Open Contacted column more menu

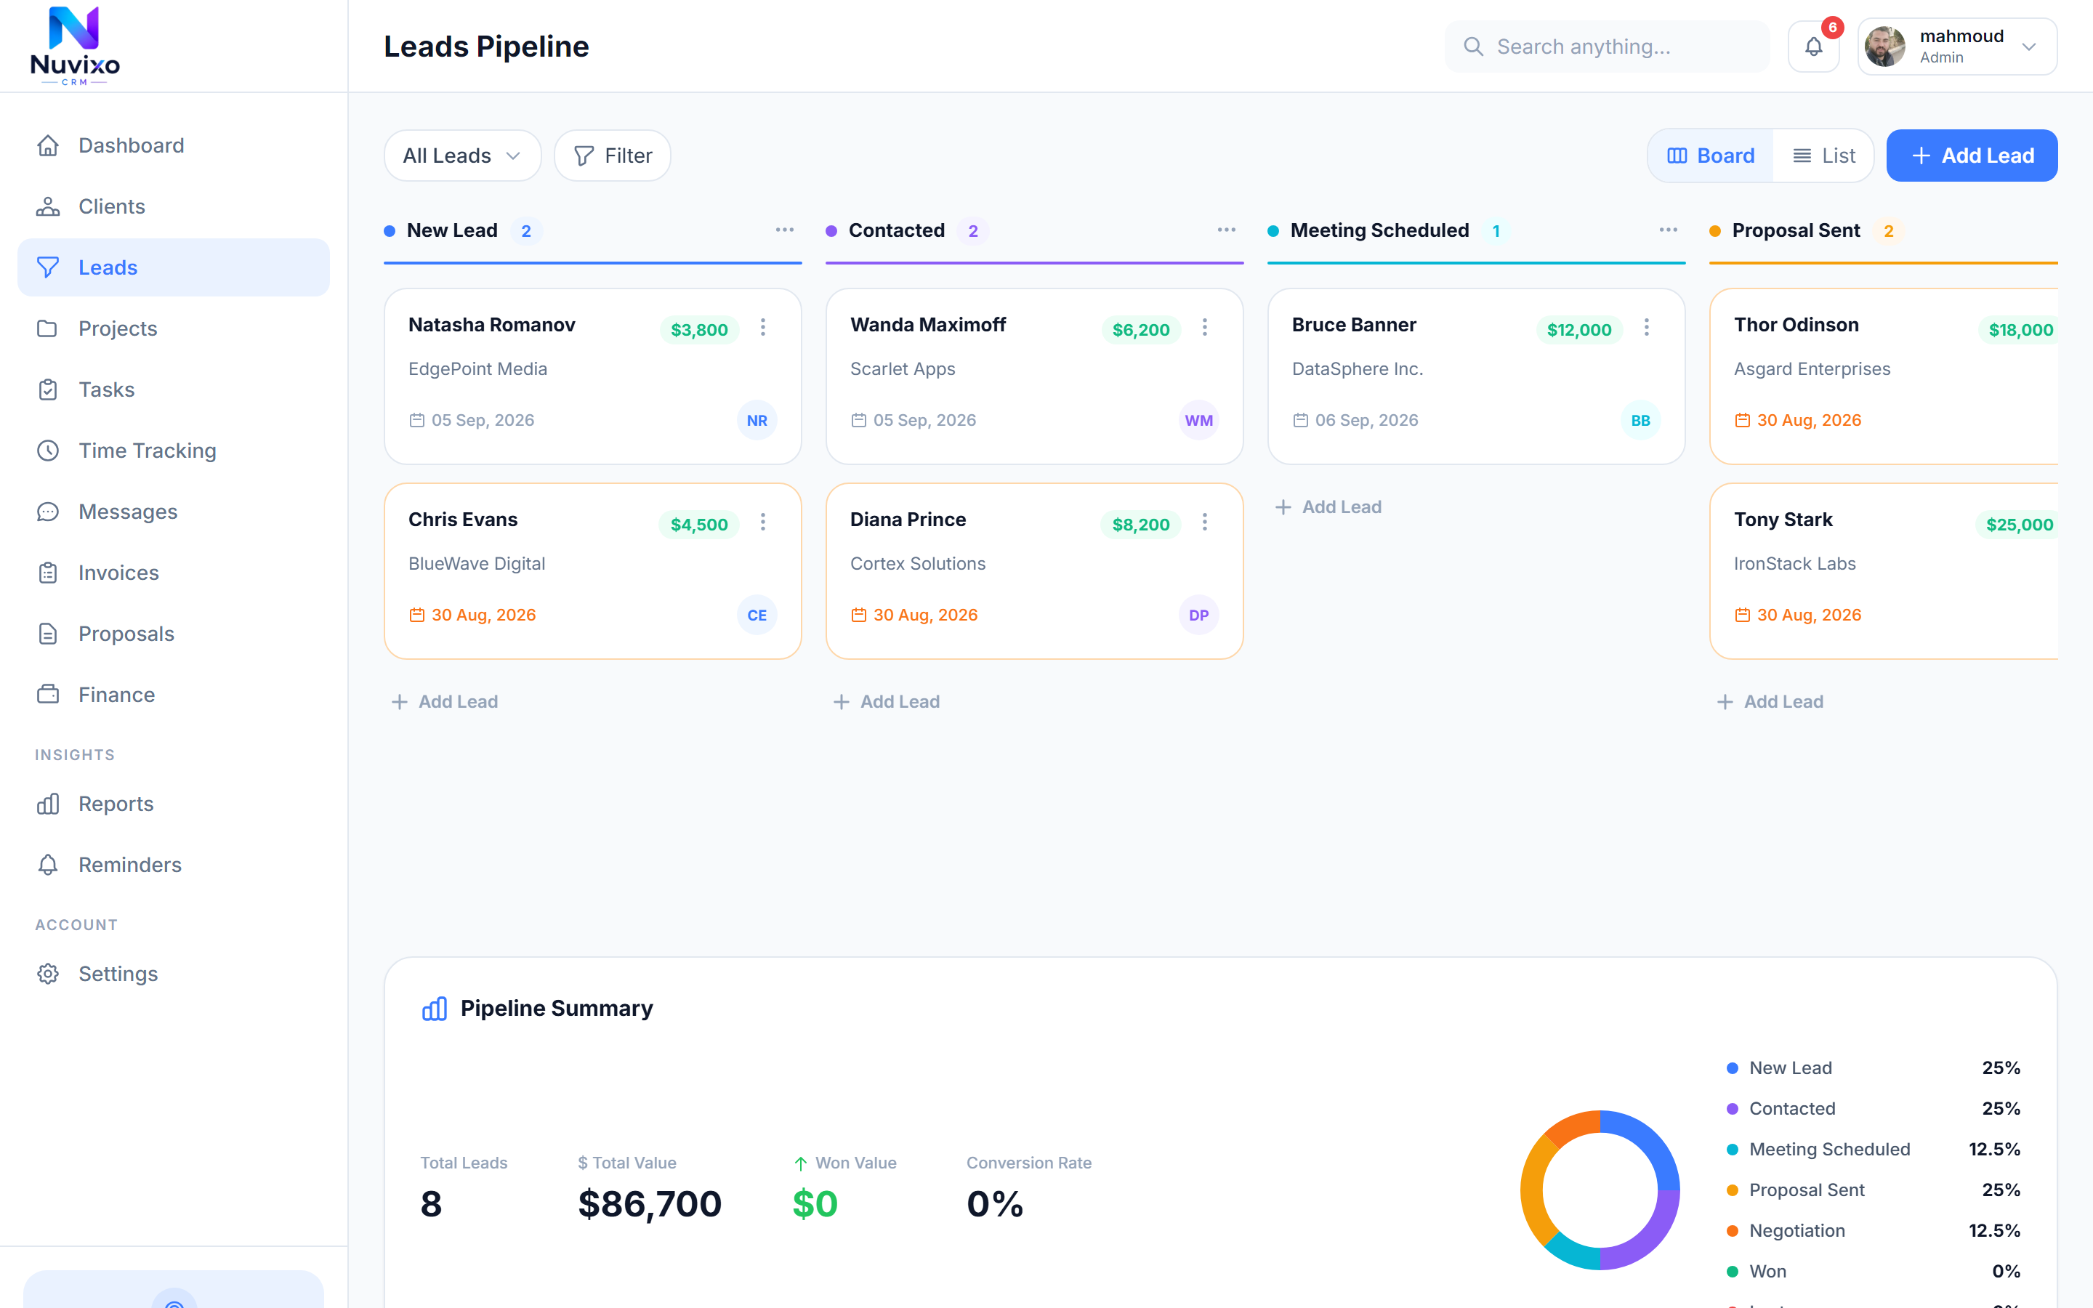click(x=1227, y=230)
